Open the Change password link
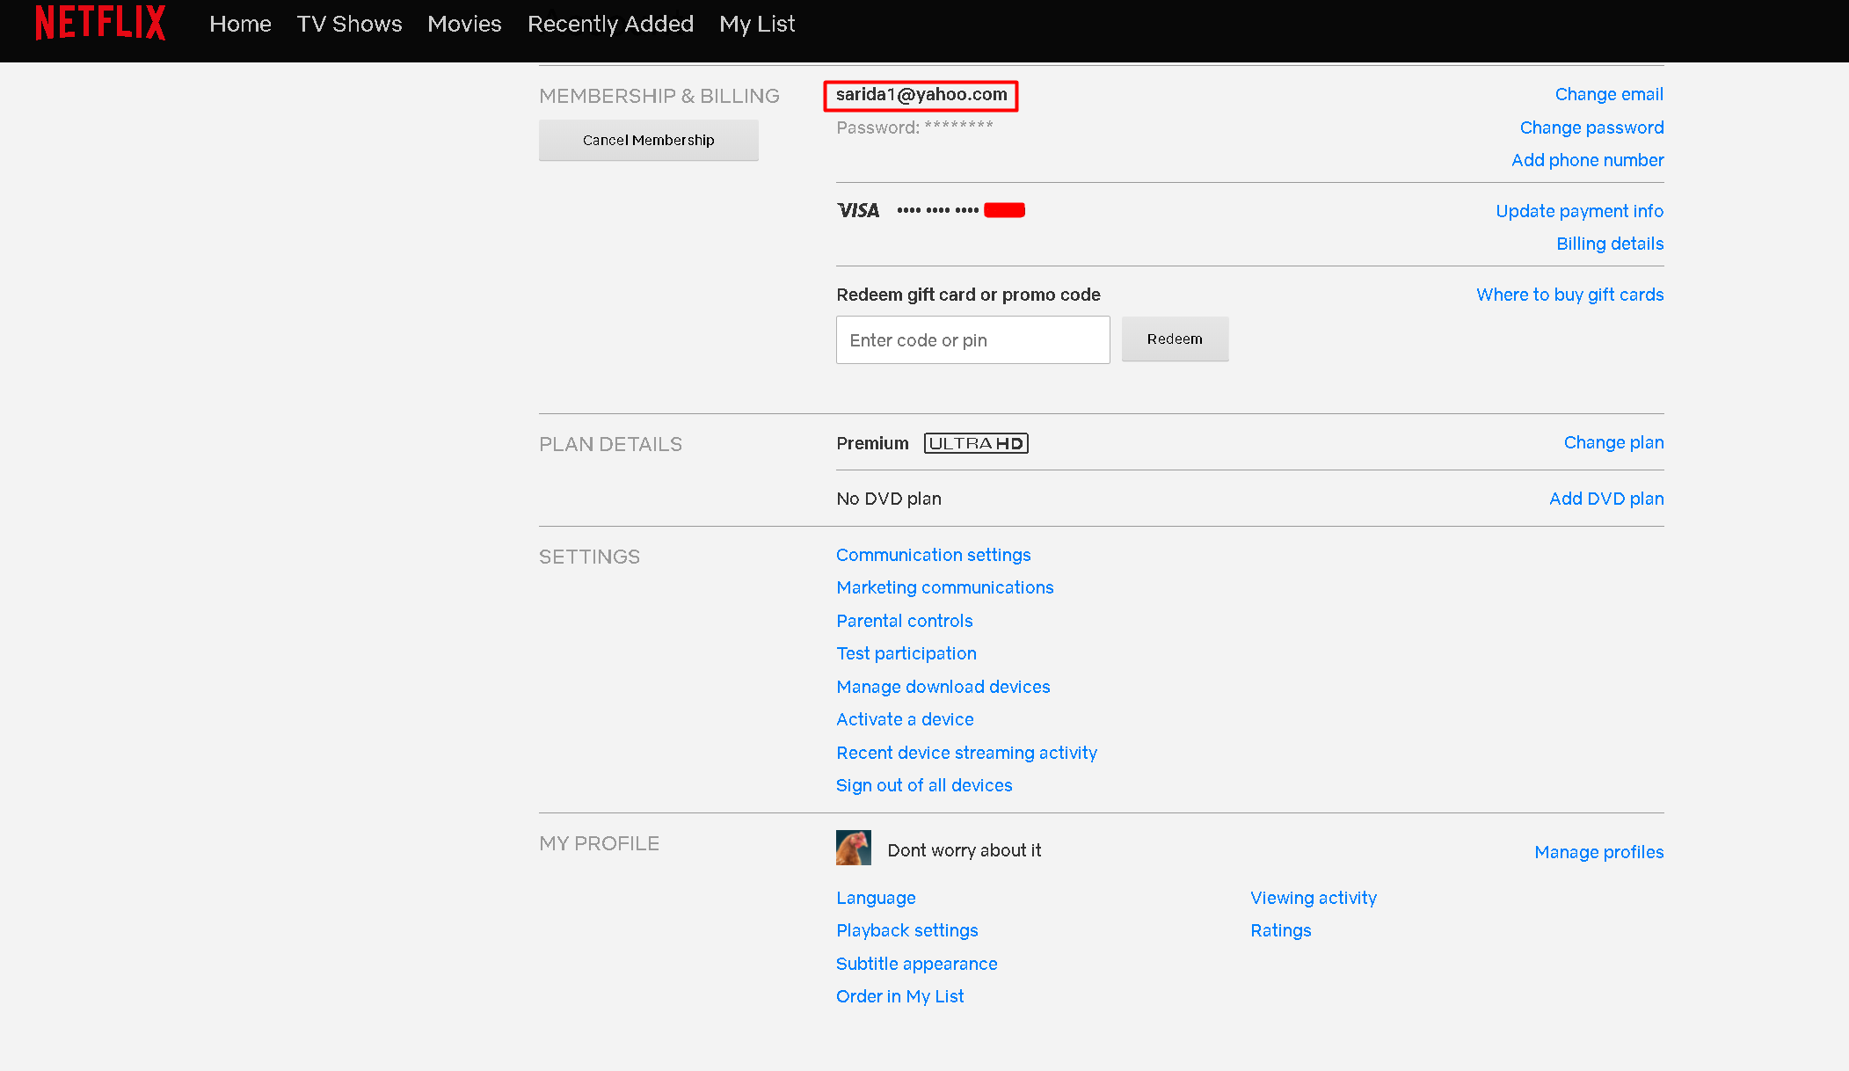The width and height of the screenshot is (1849, 1071). point(1591,127)
